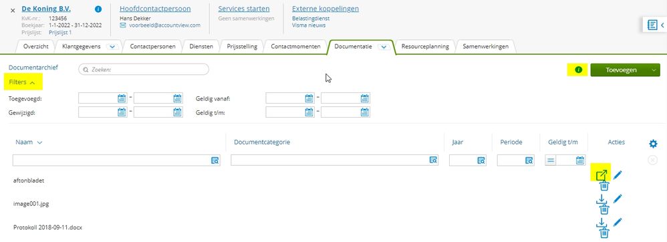
Task: Click the green info icon beside Toevoegen
Action: pos(578,70)
